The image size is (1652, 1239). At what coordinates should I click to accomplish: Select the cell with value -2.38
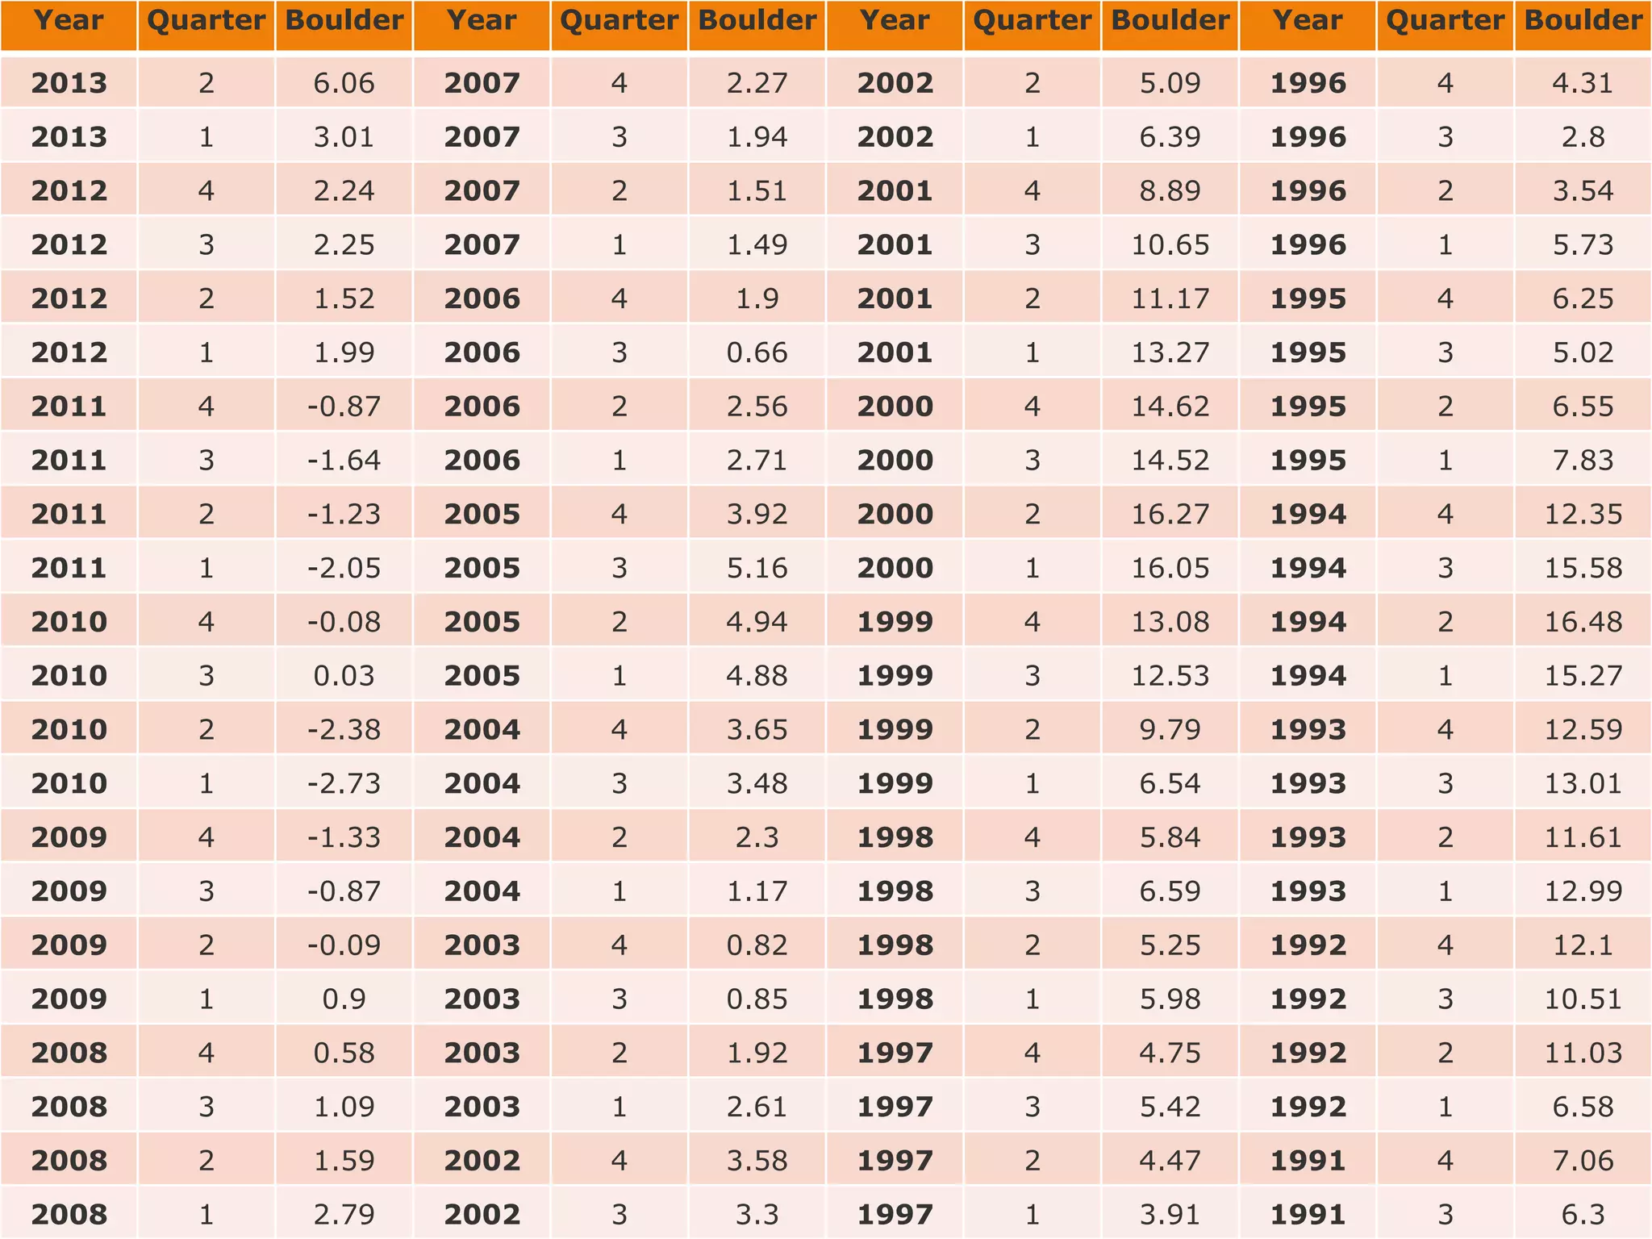(344, 729)
